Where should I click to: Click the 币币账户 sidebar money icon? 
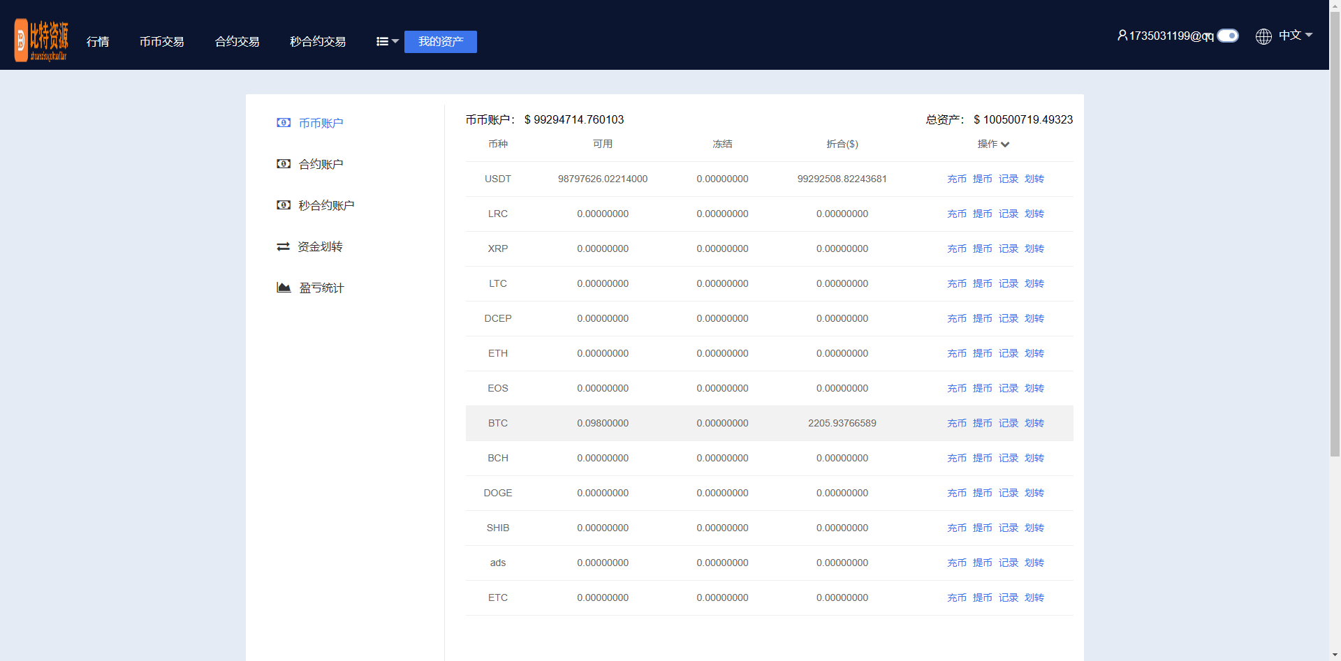284,123
